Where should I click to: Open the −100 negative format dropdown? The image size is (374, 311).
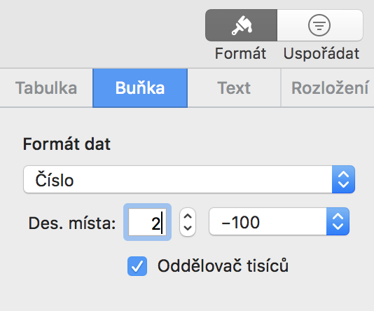coord(279,221)
